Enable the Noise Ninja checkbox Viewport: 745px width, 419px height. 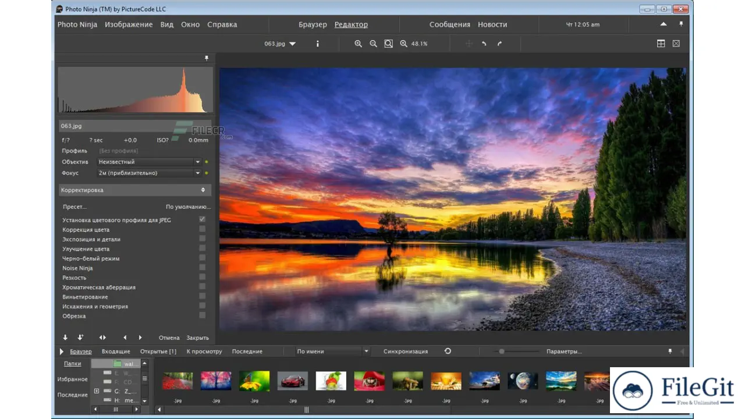(202, 268)
